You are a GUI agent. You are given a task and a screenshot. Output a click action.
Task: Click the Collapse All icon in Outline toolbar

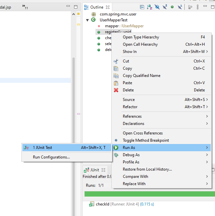pyautogui.click(x=142, y=7)
